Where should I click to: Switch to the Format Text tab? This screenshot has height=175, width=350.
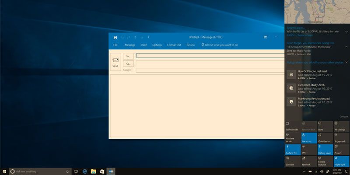pyautogui.click(x=174, y=45)
